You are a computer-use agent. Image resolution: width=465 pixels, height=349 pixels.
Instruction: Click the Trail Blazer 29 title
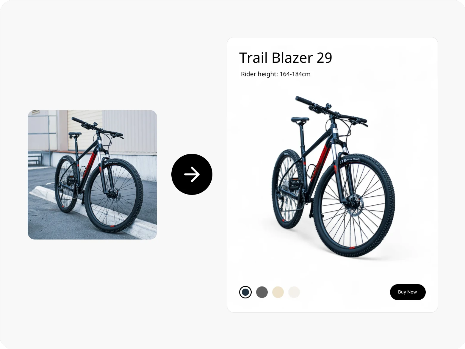tap(286, 58)
